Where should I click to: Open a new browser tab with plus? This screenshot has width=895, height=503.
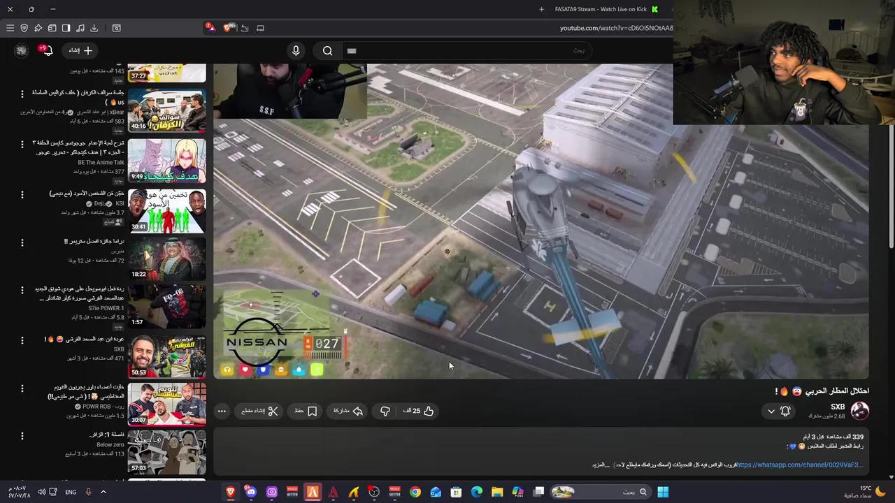point(541,9)
